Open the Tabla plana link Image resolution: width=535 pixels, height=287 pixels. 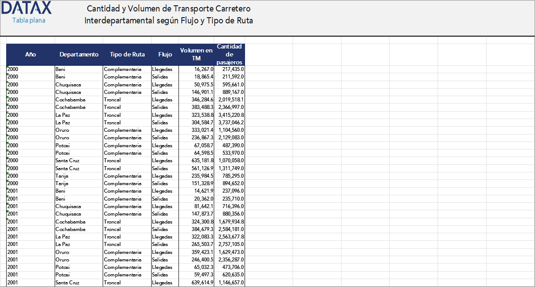point(28,20)
